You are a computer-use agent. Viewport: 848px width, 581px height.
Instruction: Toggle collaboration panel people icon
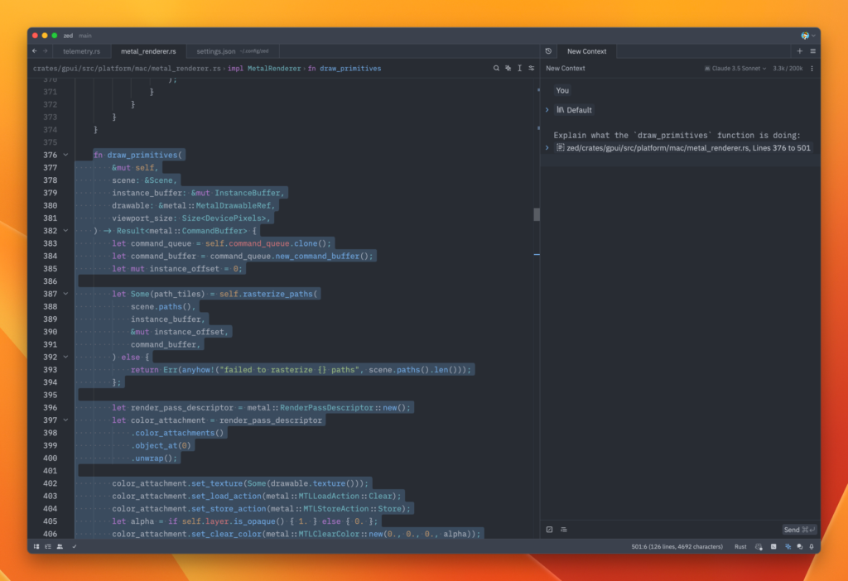click(60, 546)
